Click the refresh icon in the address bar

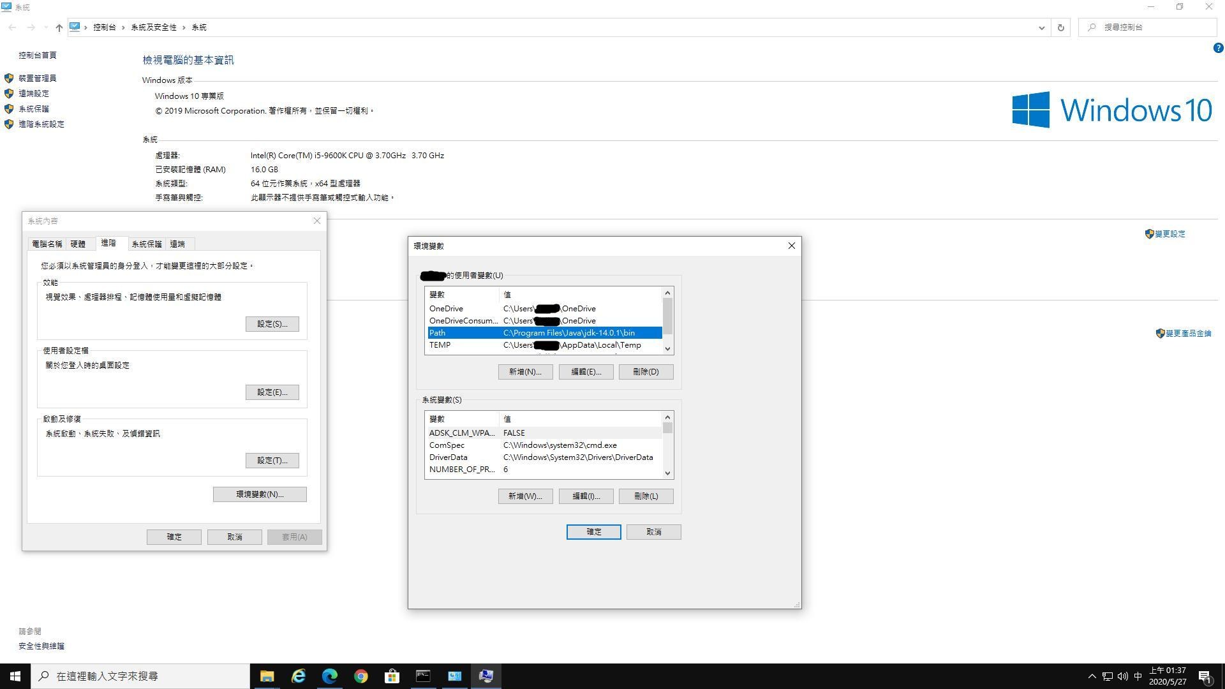point(1060,27)
